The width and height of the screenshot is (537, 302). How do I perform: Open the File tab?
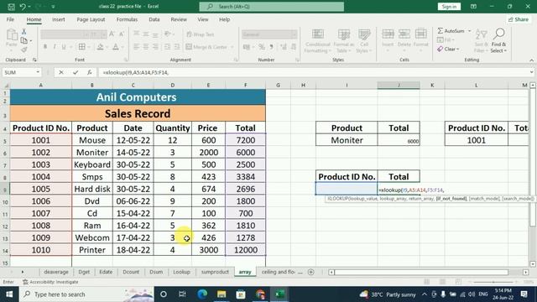tap(10, 19)
